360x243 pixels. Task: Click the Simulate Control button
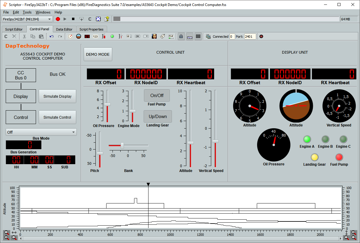click(x=58, y=117)
